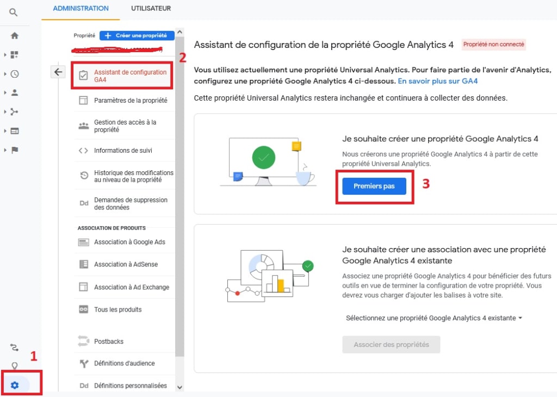557x397 pixels.
Task: Click the Propriété non connectée badge
Action: [493, 45]
